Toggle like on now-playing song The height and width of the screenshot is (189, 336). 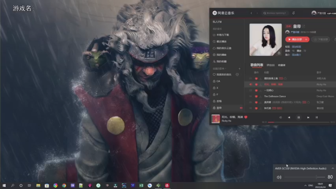(x=246, y=117)
